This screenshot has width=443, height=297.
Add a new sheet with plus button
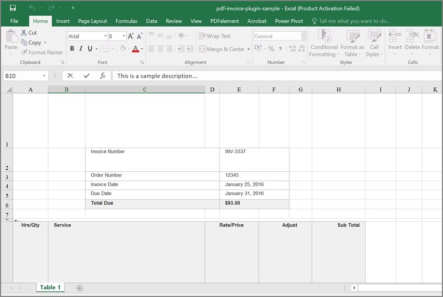80,288
